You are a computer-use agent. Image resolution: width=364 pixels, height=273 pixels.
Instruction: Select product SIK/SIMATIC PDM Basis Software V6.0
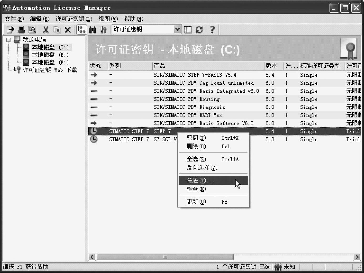[204, 123]
